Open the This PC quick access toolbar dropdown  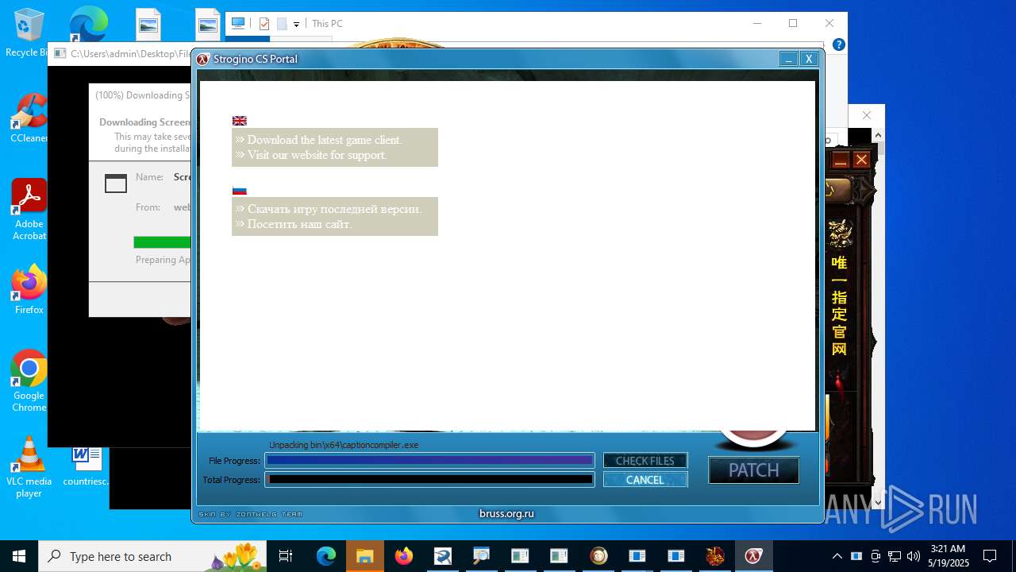click(x=296, y=25)
